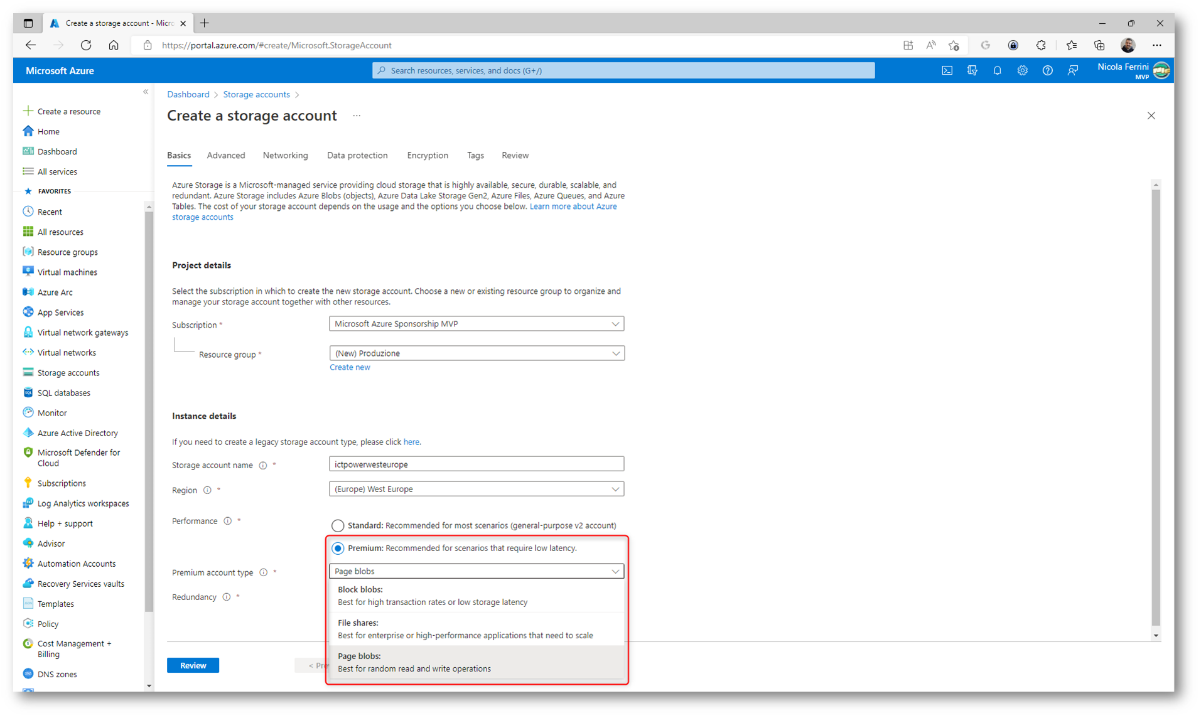Open Virtual machines in the sidebar
Image resolution: width=1201 pixels, height=718 pixels.
(67, 272)
